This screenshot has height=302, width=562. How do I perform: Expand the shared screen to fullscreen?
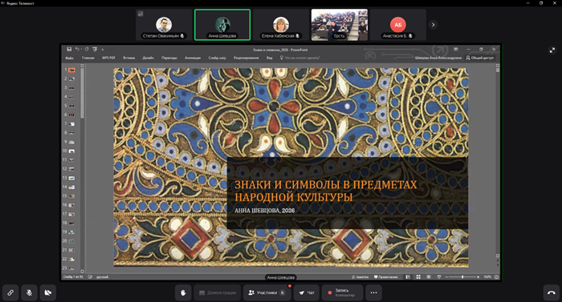[x=552, y=50]
